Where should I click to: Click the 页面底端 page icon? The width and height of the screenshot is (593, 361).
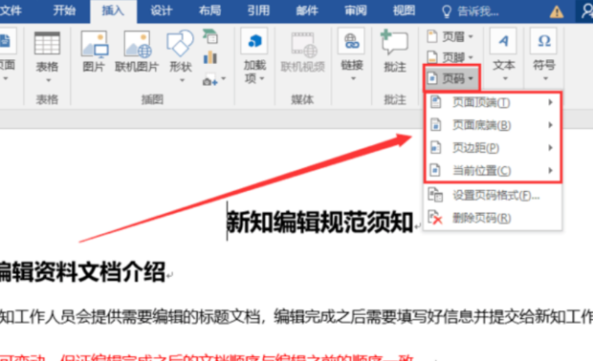point(436,124)
